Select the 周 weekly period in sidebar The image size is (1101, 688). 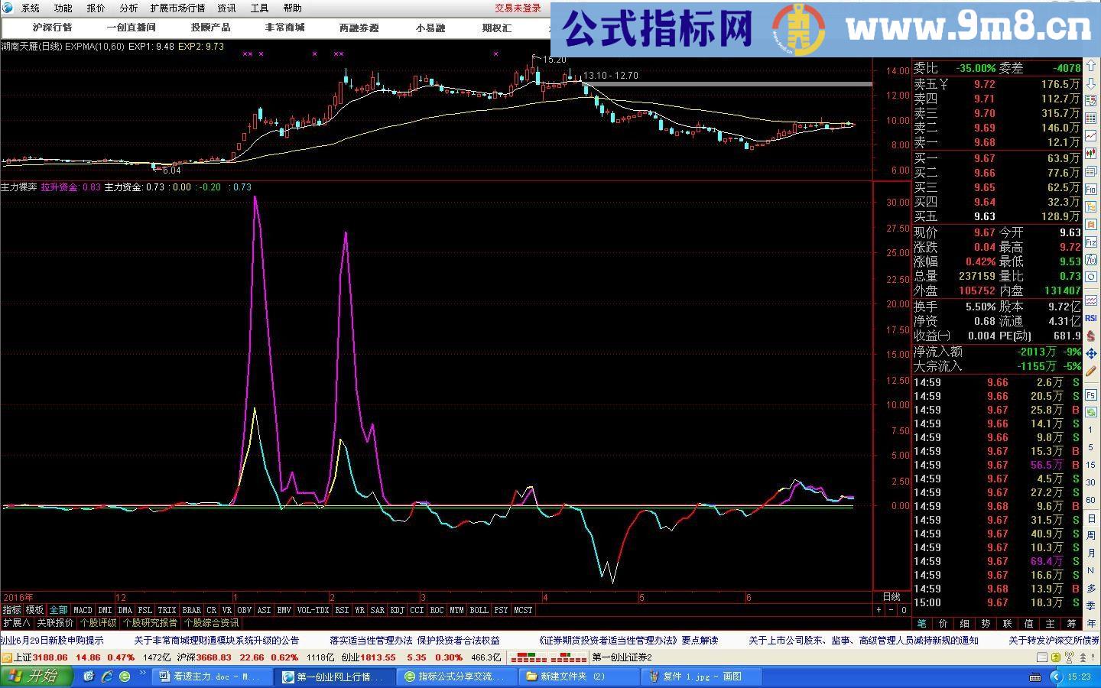[x=1091, y=535]
